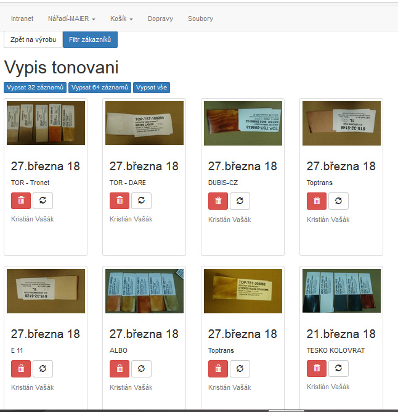Delete the TOR - Tronet record
This screenshot has height=412, width=398.
21,200
